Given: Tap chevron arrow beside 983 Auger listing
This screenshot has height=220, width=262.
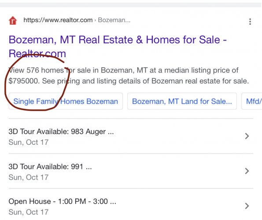Looking at the screenshot, I should pyautogui.click(x=247, y=136).
